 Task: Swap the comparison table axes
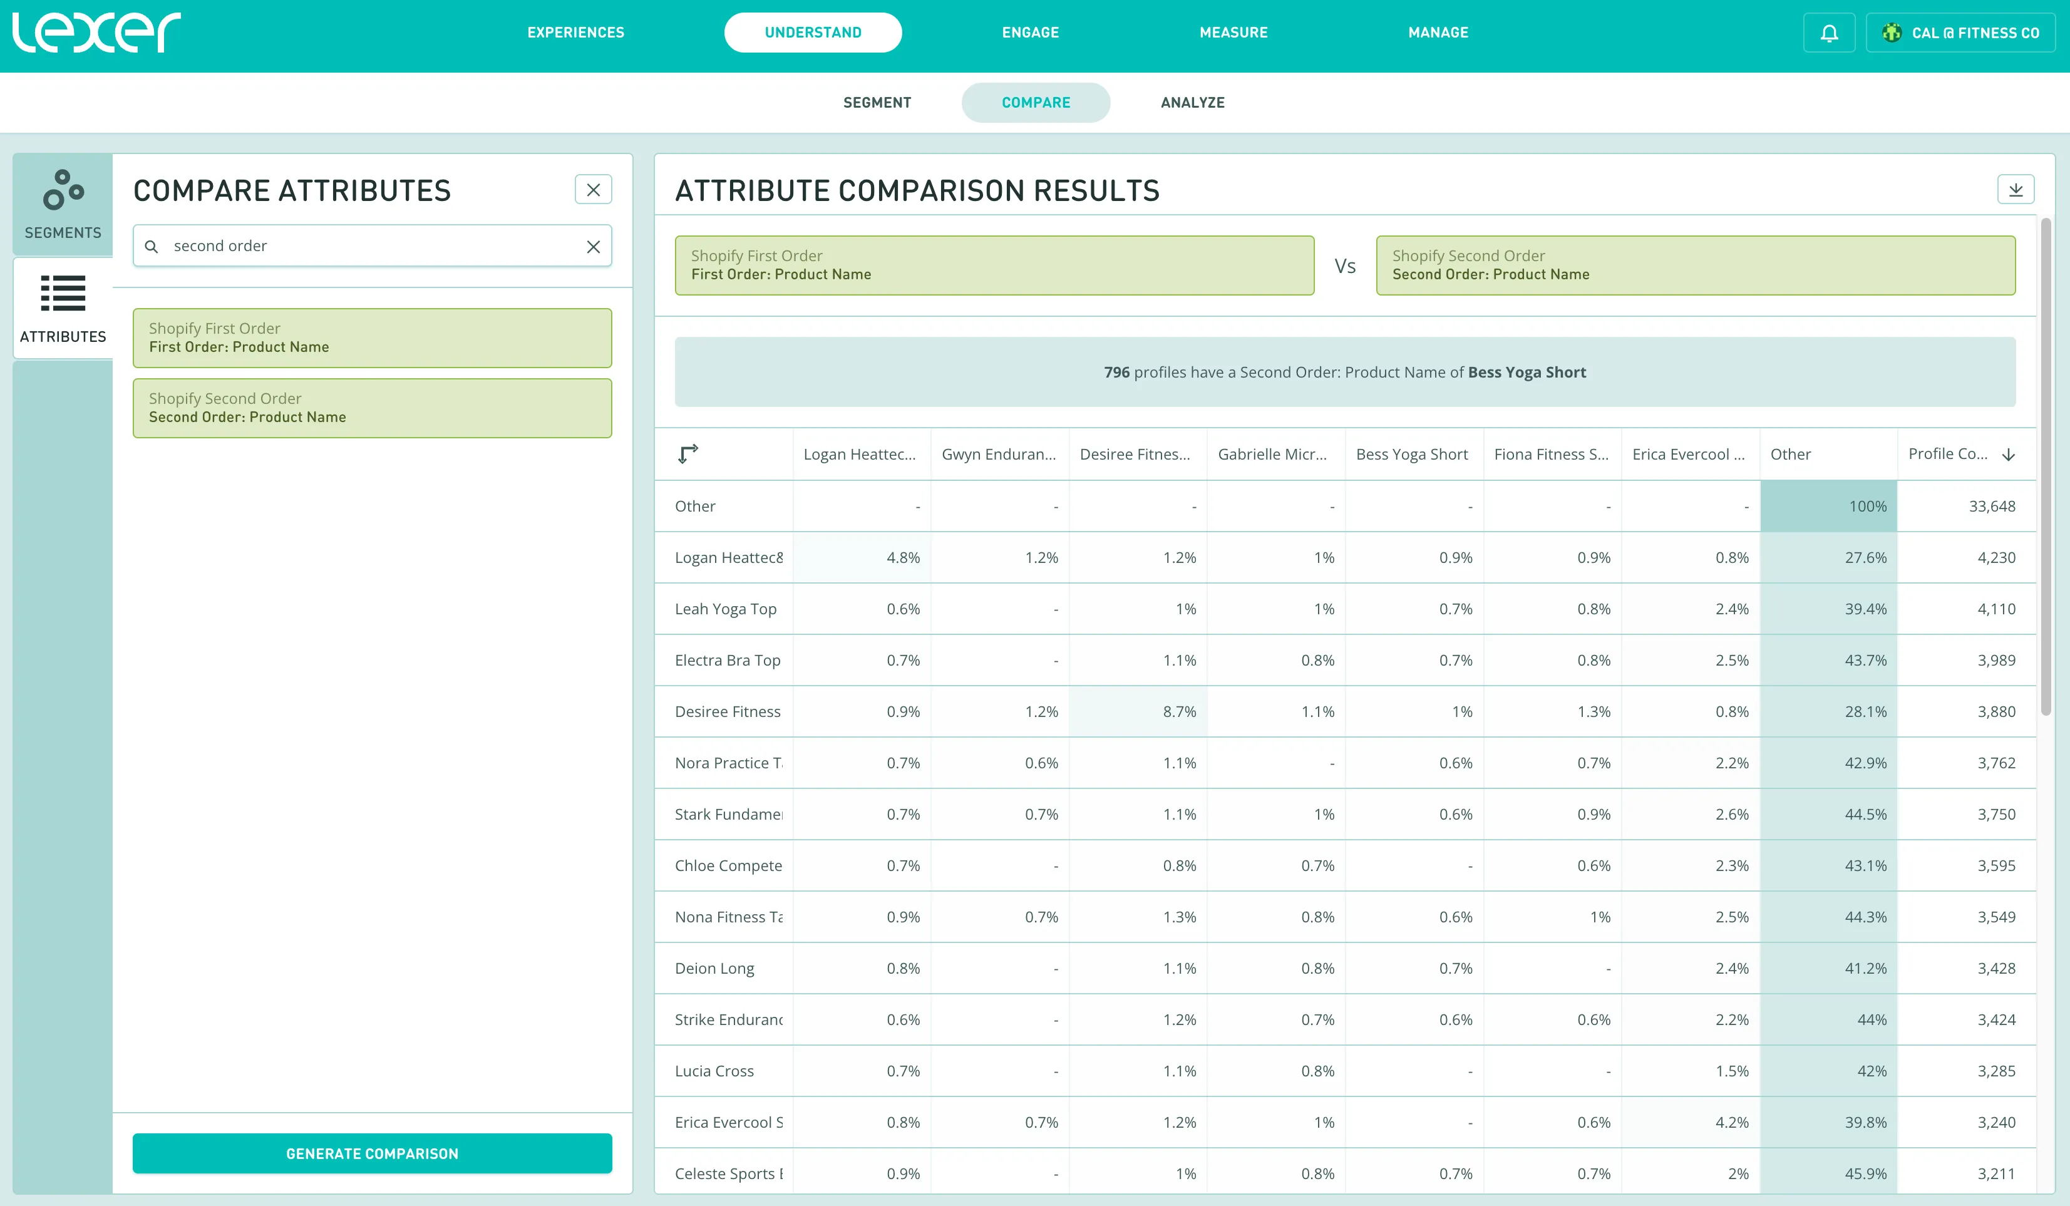pos(688,453)
